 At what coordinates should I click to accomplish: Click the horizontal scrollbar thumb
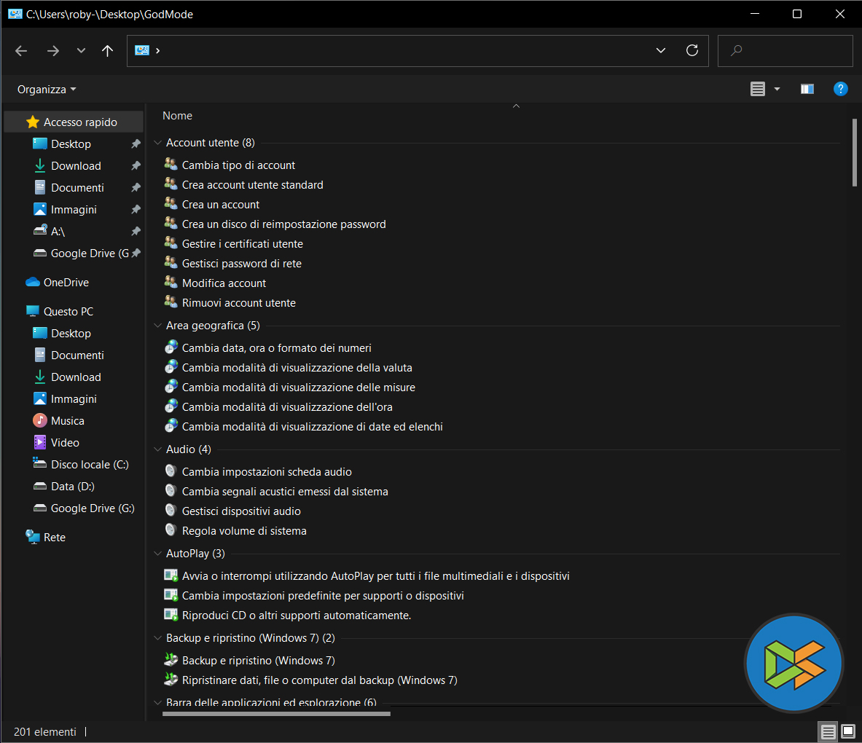point(276,714)
